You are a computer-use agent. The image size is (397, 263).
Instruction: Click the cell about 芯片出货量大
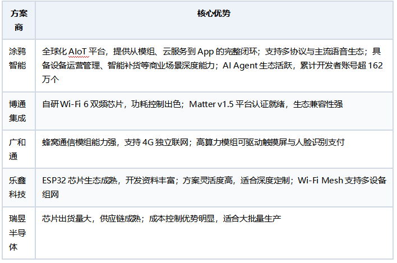pyautogui.click(x=214, y=233)
